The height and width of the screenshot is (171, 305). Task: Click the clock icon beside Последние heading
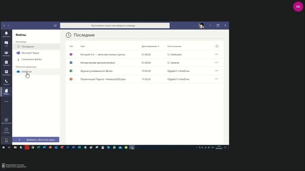(68, 35)
